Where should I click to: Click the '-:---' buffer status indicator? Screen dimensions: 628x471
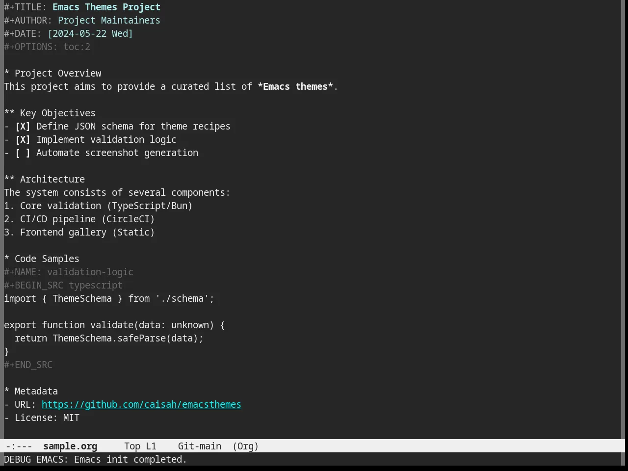[x=19, y=446]
